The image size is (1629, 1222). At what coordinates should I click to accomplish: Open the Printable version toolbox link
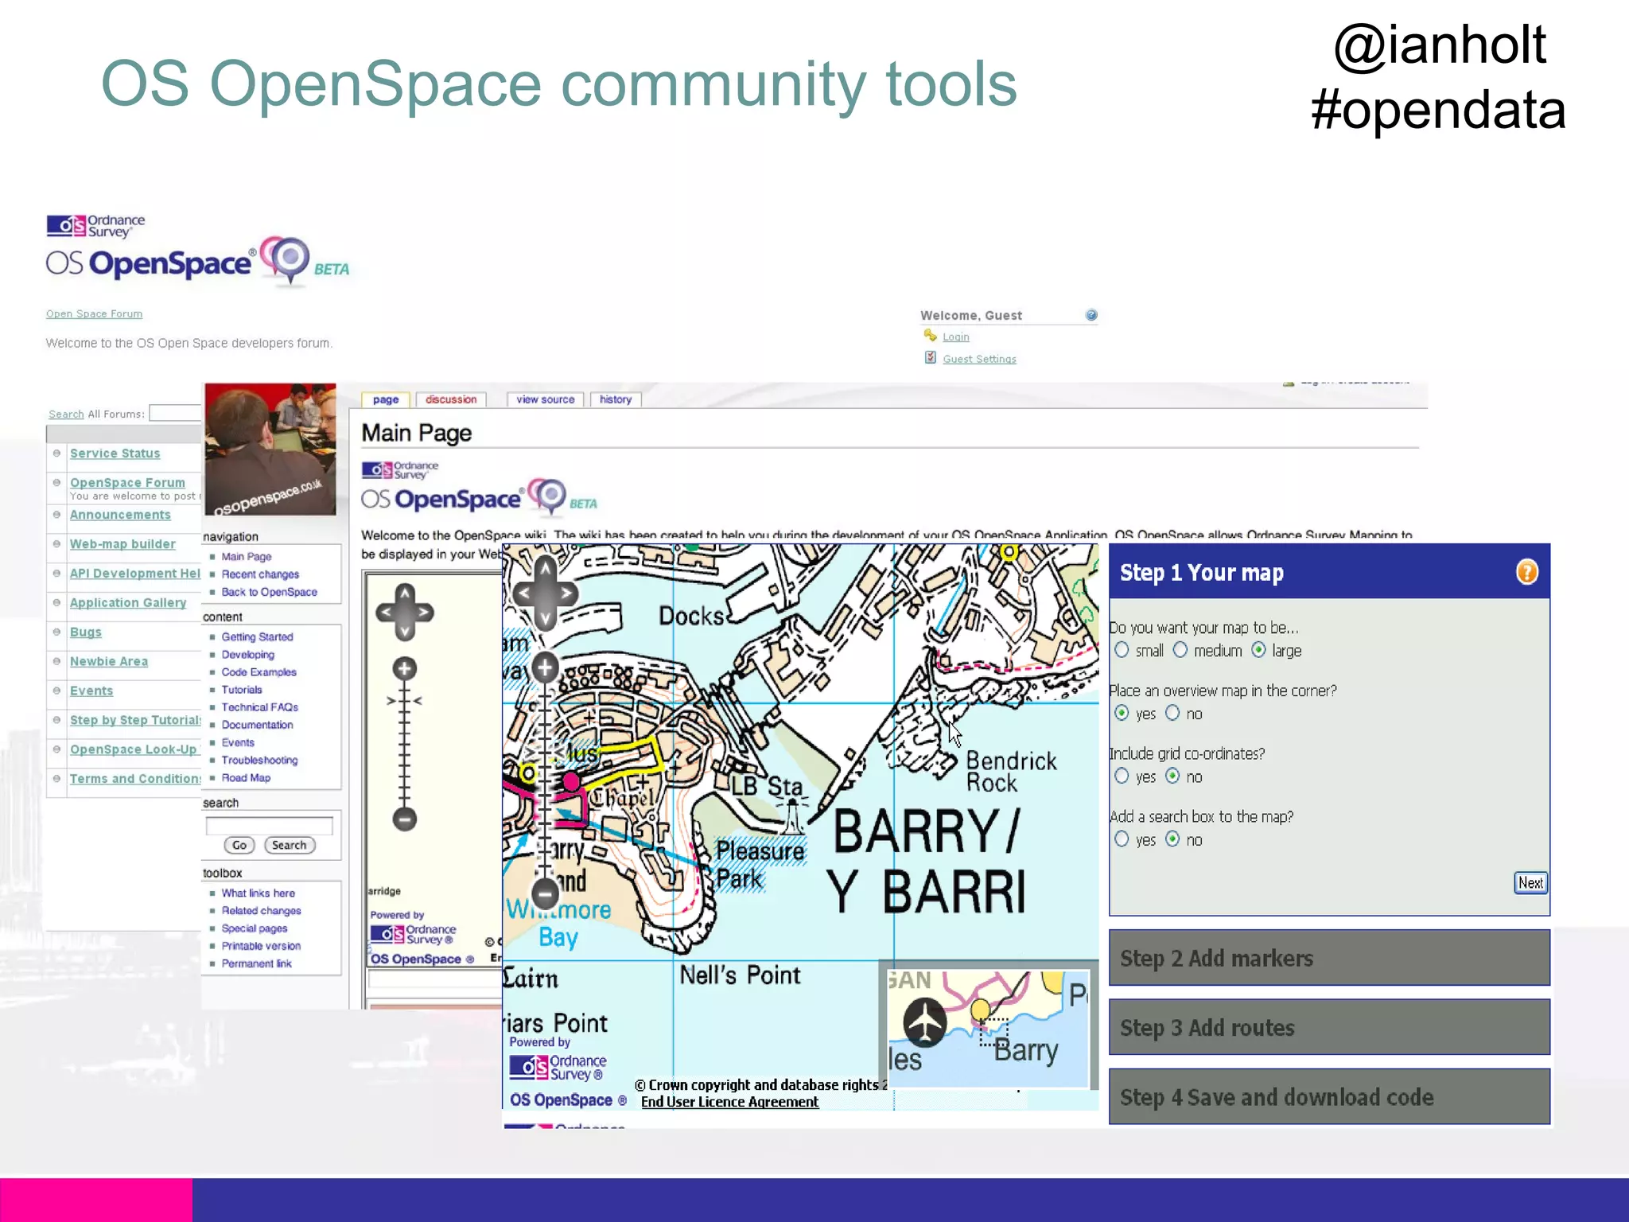point(261,946)
